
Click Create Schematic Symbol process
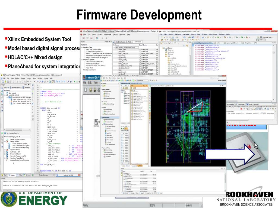tap(20, 144)
